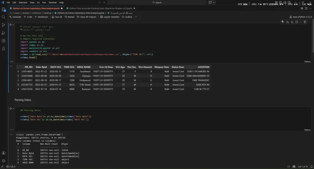This screenshot has width=314, height=169.
Task: Expand the OneDrive breadcrumb
Action: click(x=36, y=13)
